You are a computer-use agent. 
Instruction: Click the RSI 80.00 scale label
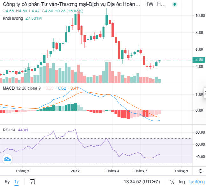point(199,132)
